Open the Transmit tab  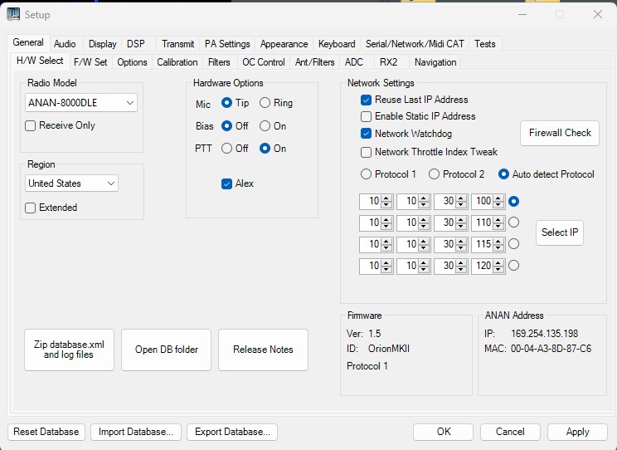click(177, 44)
